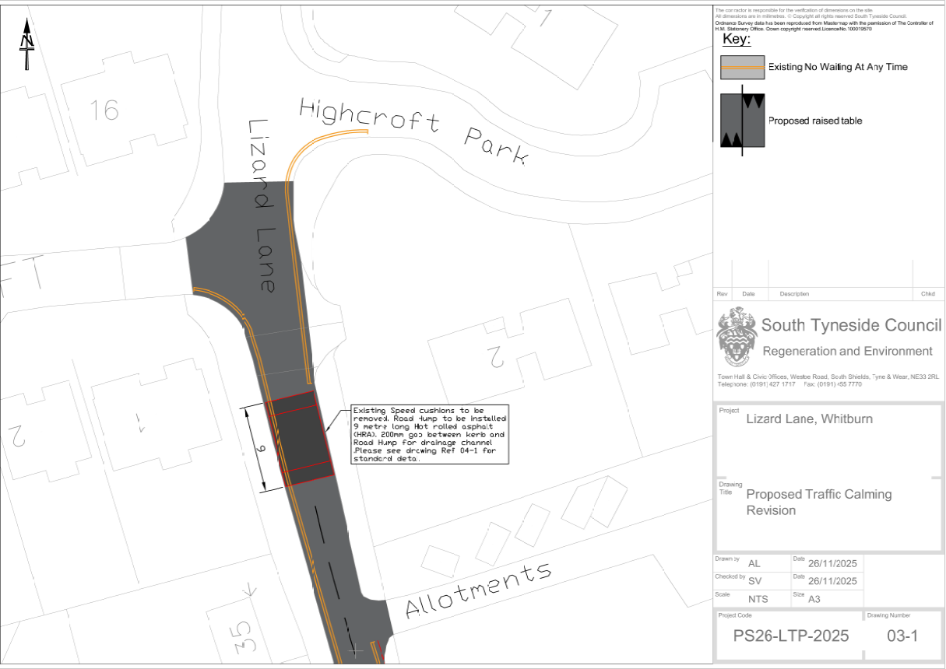Image resolution: width=946 pixels, height=669 pixels.
Task: Click the South Tyneside Council crest
Action: [x=736, y=337]
